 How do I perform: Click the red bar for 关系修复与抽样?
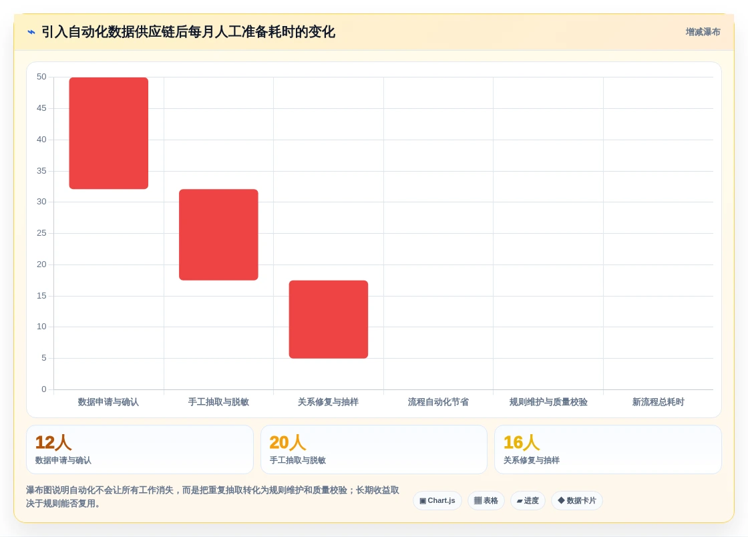tap(329, 319)
